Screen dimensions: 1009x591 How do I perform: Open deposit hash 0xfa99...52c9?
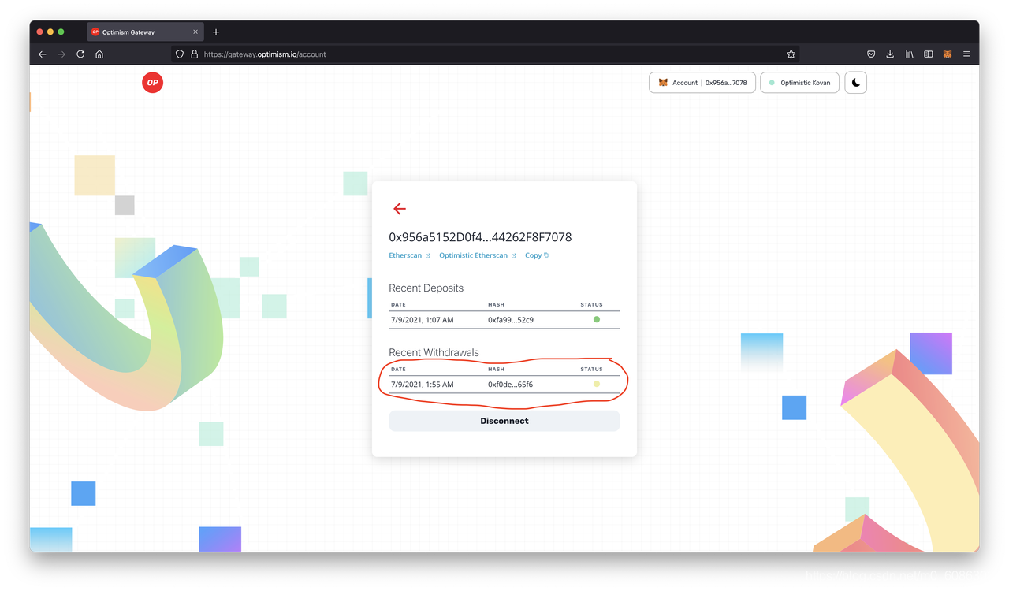[x=511, y=320]
